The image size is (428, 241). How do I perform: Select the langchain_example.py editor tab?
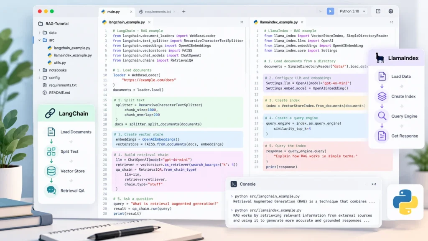coord(127,22)
